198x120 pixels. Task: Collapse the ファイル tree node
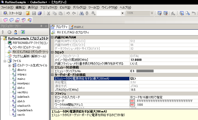(5, 61)
